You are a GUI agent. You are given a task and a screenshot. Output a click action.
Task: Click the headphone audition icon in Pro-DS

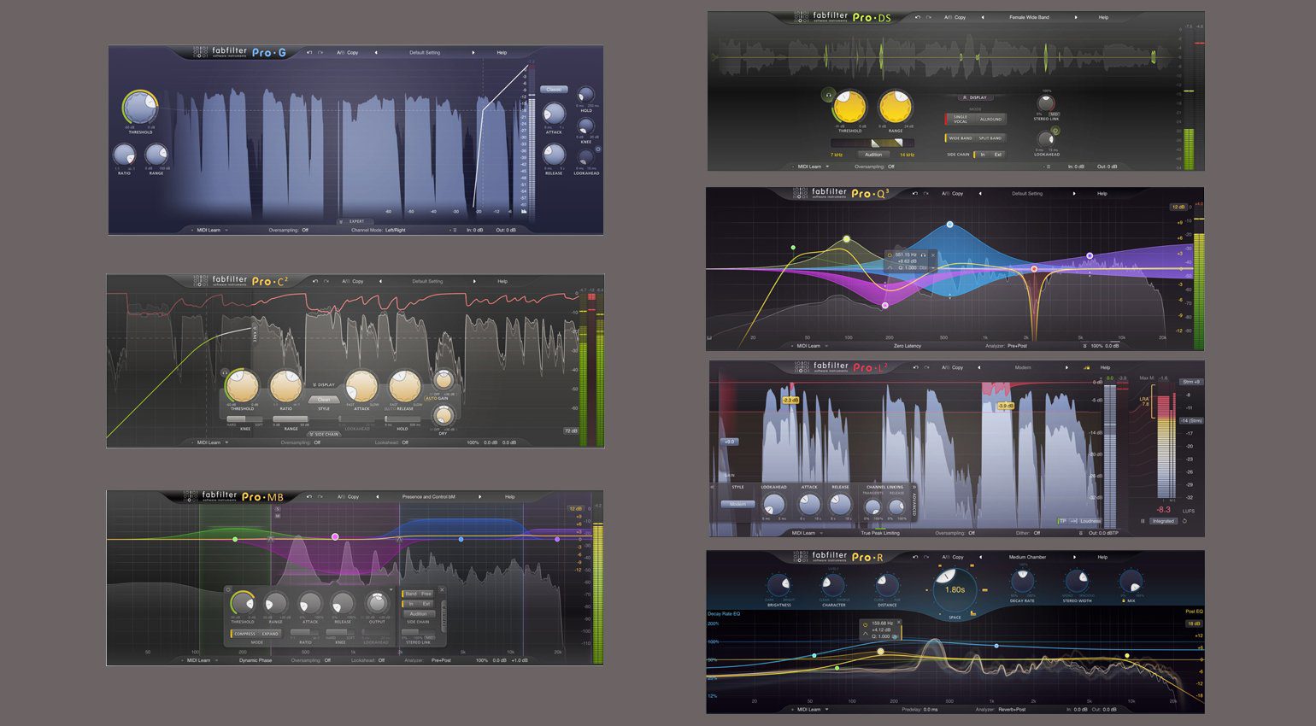(828, 94)
